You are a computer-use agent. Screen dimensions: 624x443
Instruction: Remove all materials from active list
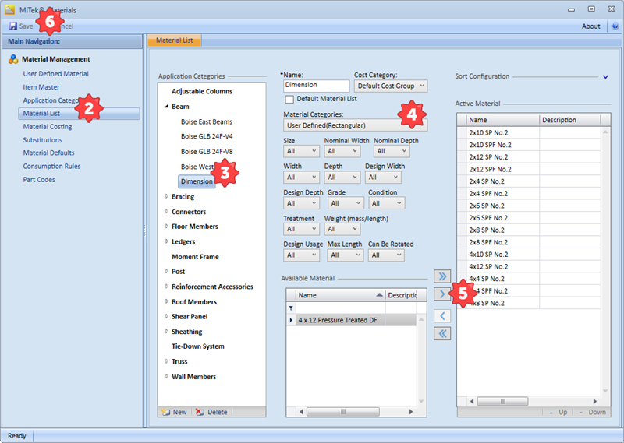[x=442, y=334]
